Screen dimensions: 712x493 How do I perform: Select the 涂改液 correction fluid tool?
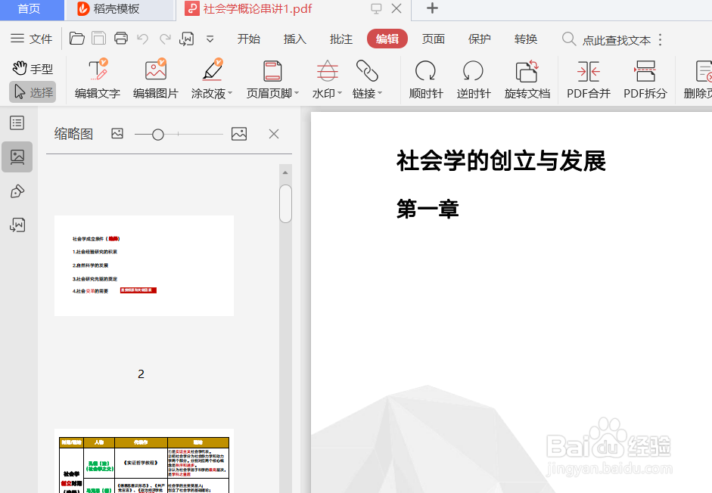tap(211, 79)
